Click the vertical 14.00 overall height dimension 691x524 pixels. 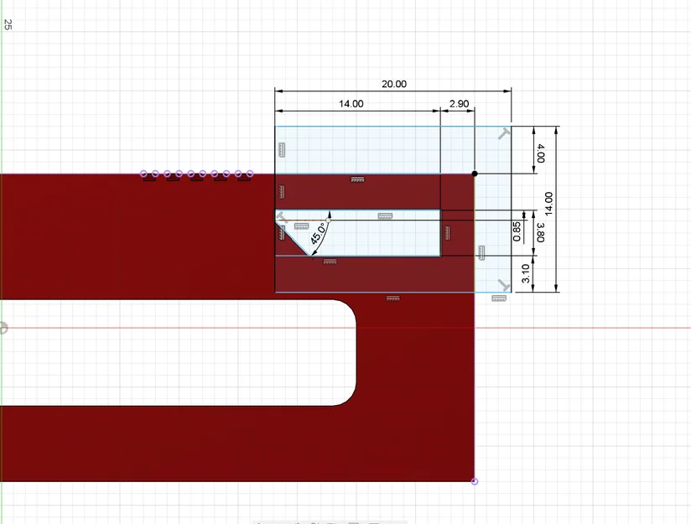point(548,204)
